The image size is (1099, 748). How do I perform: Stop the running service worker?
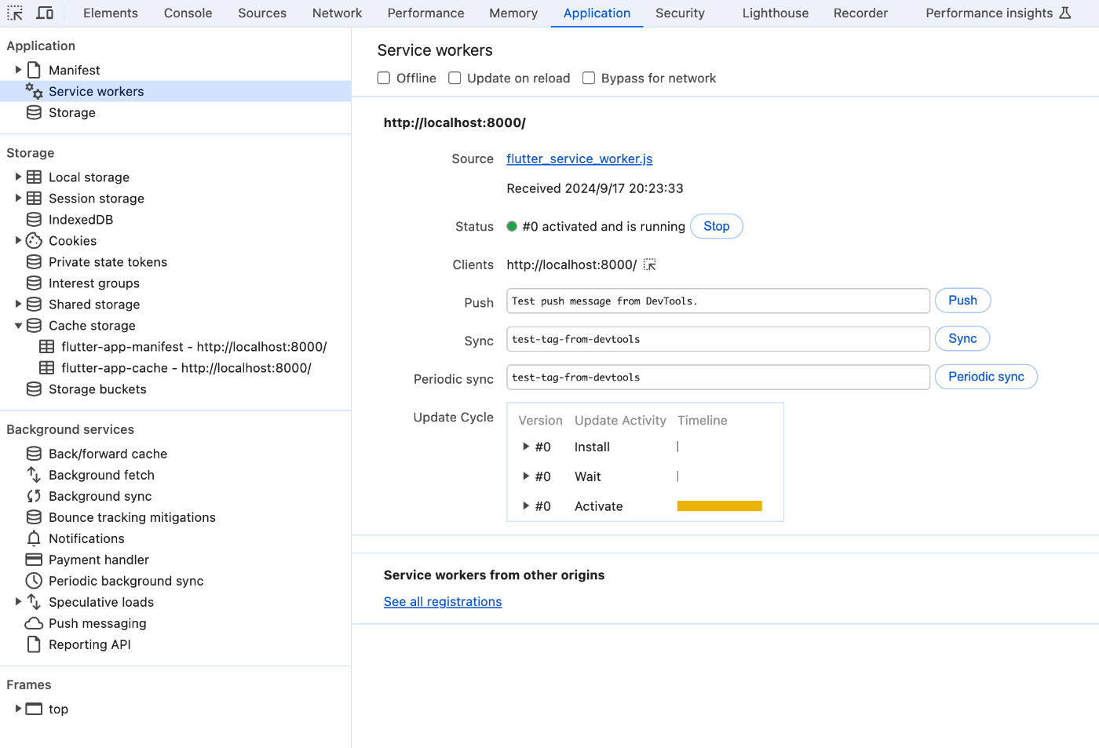pos(717,226)
